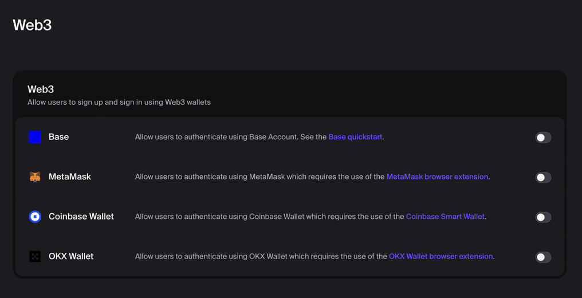Open the MetaMask browser extension link
This screenshot has width=582, height=298.
pos(437,177)
